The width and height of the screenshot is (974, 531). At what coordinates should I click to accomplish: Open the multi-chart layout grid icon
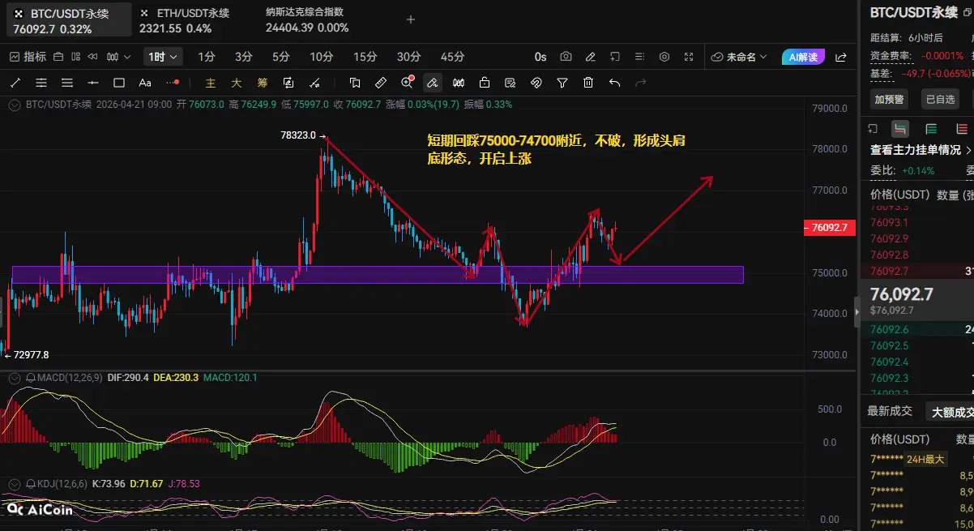(76, 57)
